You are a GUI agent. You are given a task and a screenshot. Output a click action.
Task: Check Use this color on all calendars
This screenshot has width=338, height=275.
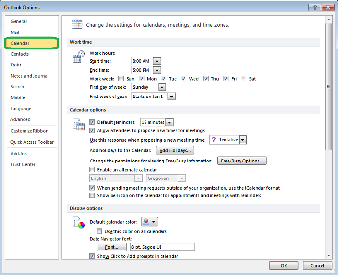[x=99, y=231]
